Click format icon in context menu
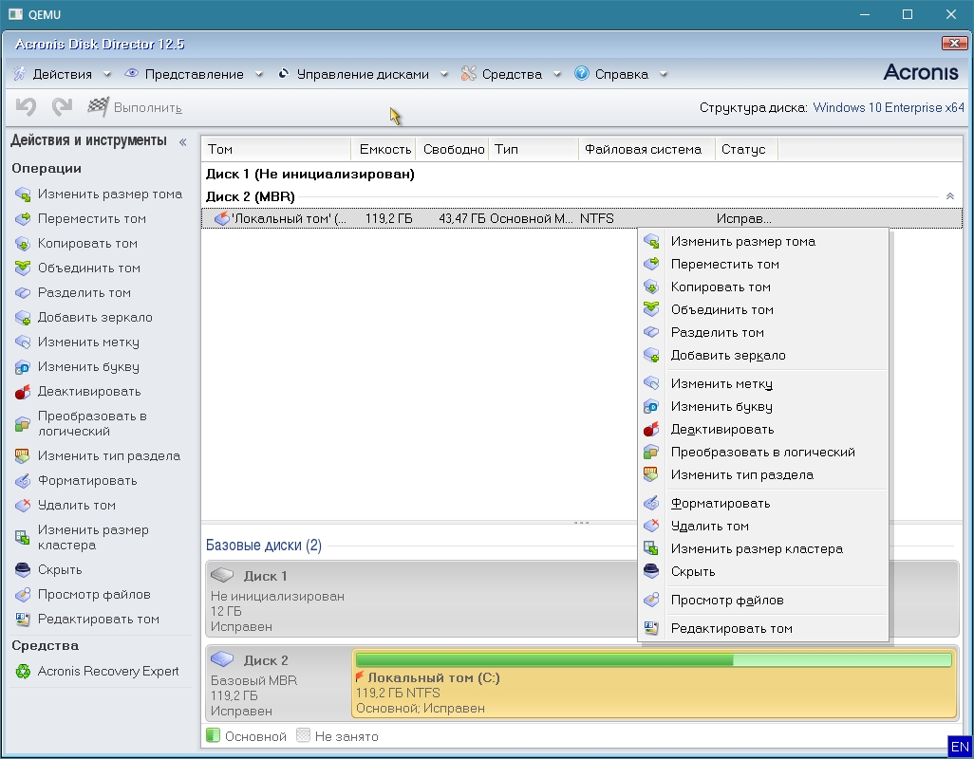This screenshot has width=974, height=759. [650, 503]
